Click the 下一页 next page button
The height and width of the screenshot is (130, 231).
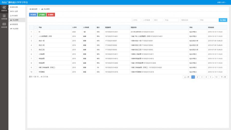tap(223, 77)
